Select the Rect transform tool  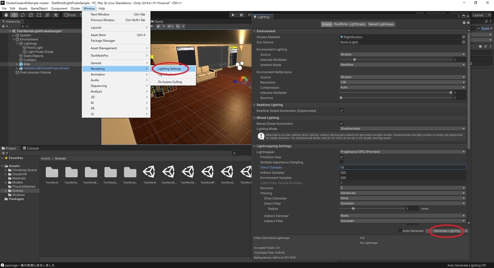click(39, 15)
